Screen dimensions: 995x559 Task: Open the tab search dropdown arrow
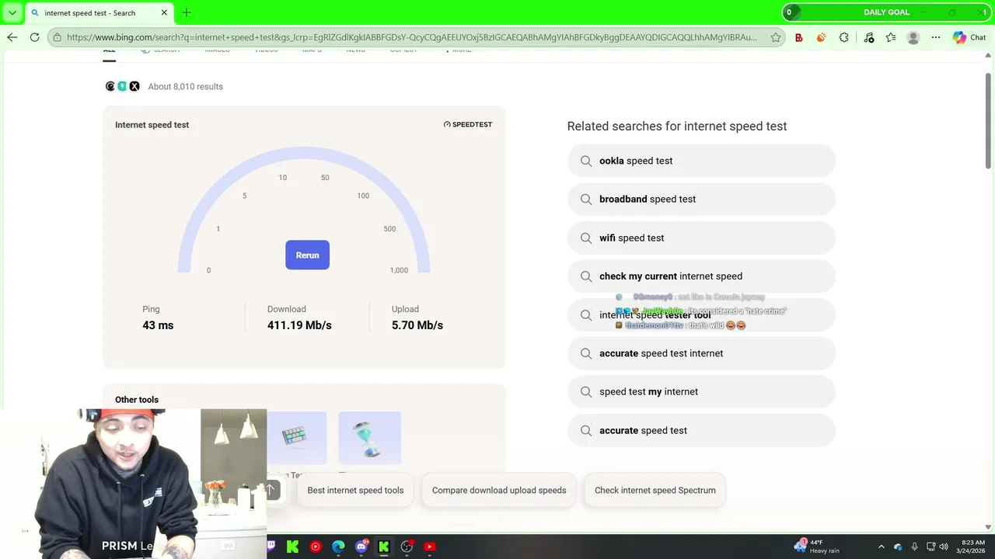click(x=12, y=12)
